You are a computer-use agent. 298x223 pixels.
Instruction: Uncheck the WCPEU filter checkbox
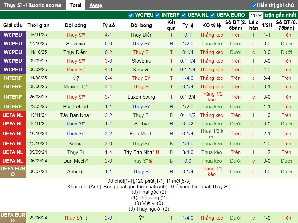tap(131, 15)
